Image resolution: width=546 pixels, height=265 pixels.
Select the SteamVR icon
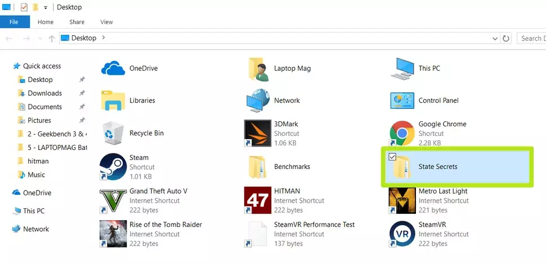pyautogui.click(x=402, y=234)
